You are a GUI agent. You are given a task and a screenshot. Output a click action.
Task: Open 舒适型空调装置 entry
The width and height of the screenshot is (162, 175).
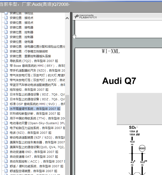coord(34,171)
